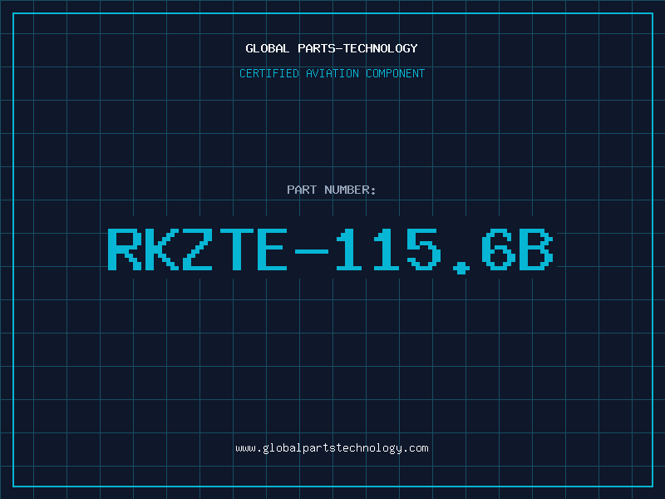Click the decimal point in the part number
The image size is (665, 499).
coord(461,268)
